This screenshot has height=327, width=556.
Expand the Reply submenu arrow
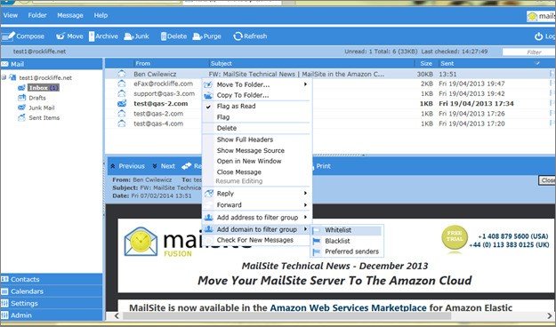coord(305,193)
